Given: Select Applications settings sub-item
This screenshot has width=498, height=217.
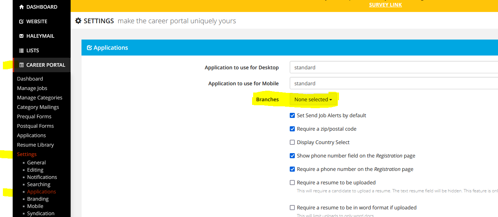Looking at the screenshot, I should [x=42, y=192].
